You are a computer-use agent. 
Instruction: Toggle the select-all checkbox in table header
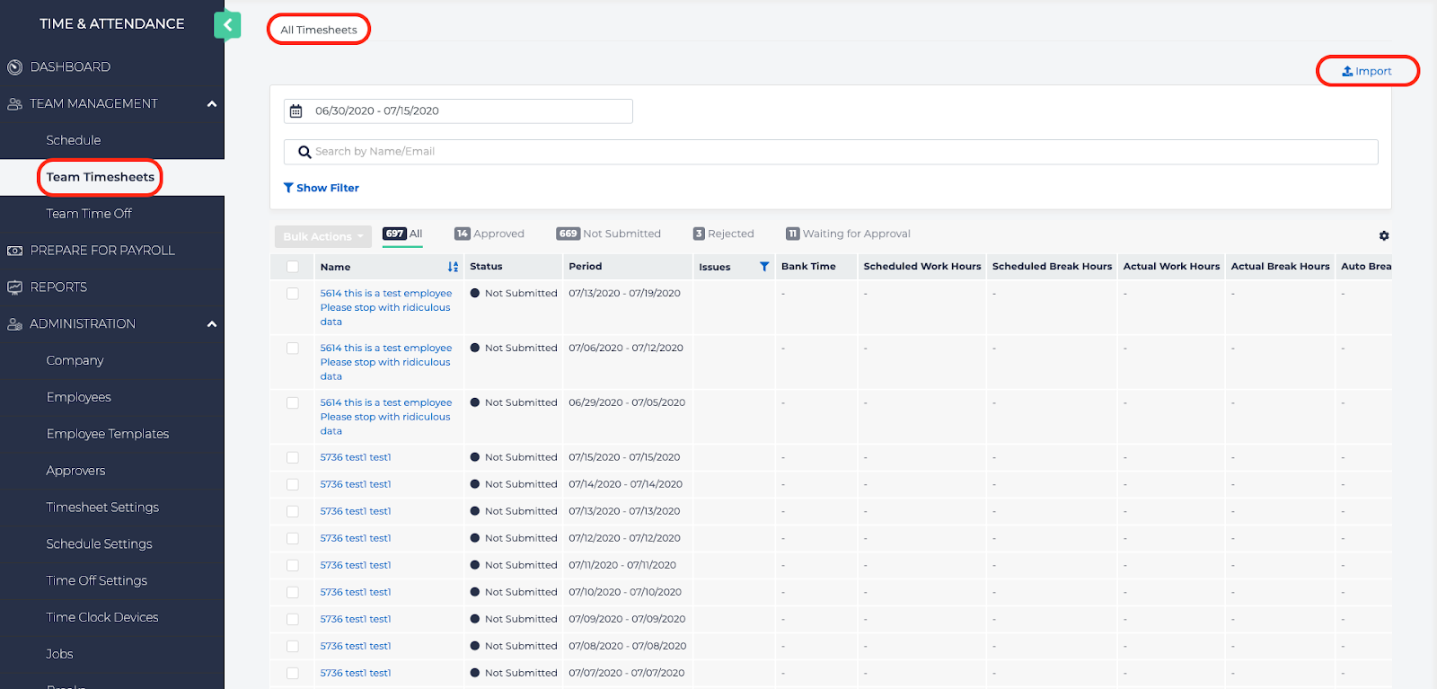coord(293,267)
